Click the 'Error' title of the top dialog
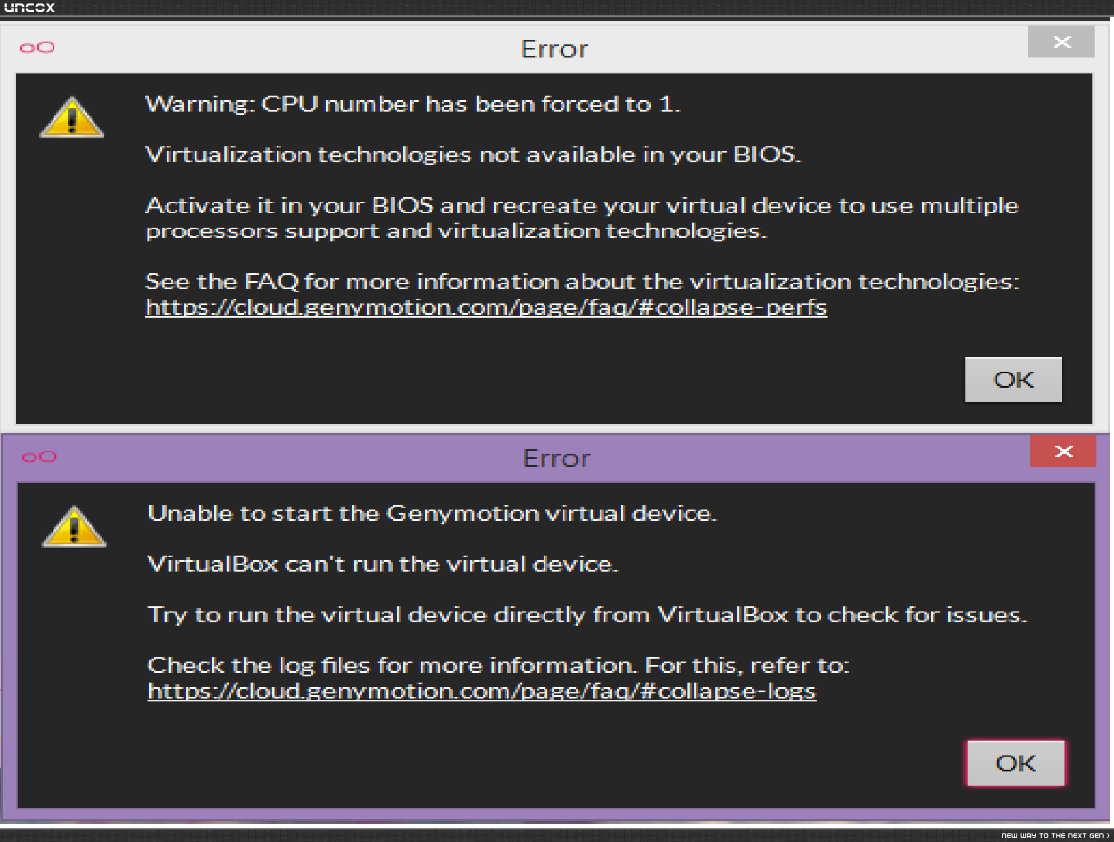The image size is (1114, 842). [555, 49]
